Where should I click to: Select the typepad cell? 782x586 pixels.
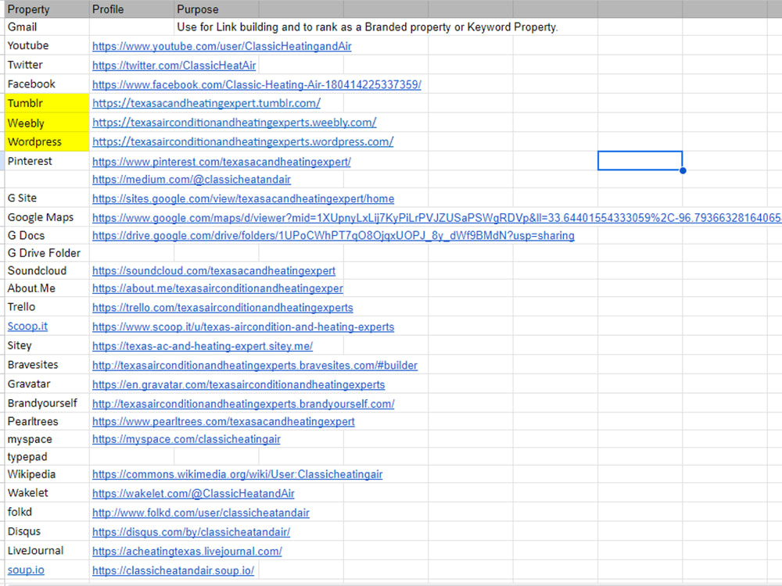point(47,457)
